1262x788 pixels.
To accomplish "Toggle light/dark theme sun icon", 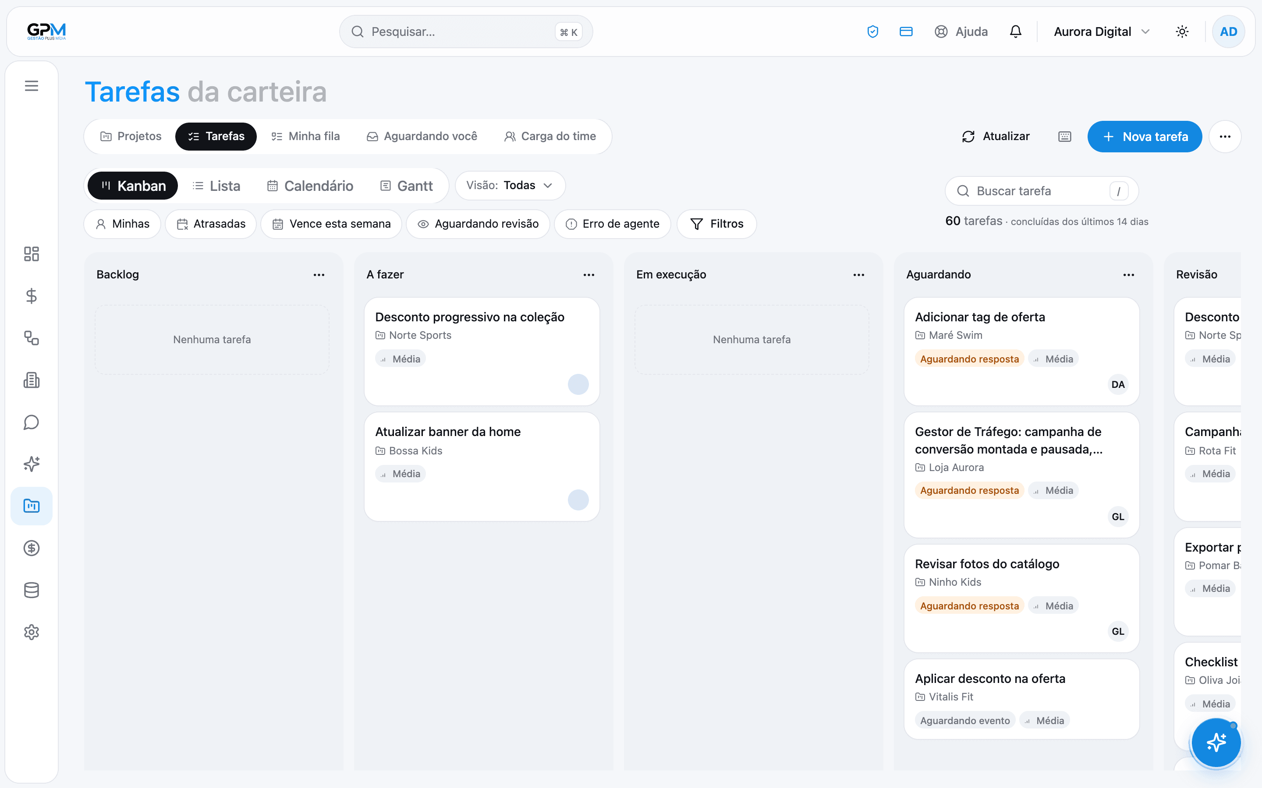I will pyautogui.click(x=1182, y=32).
